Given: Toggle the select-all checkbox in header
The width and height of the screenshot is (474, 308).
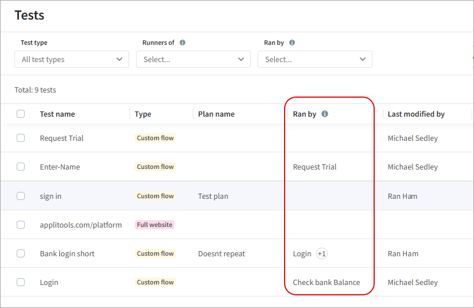Looking at the screenshot, I should point(21,114).
